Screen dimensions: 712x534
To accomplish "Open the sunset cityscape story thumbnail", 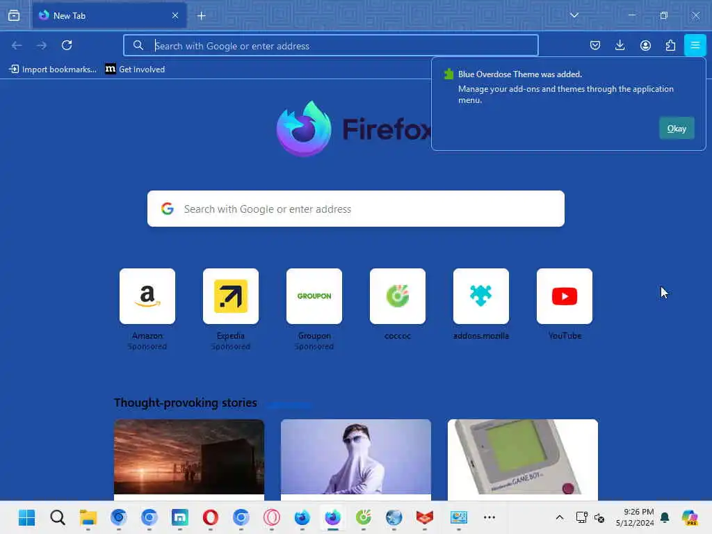I will 189,457.
